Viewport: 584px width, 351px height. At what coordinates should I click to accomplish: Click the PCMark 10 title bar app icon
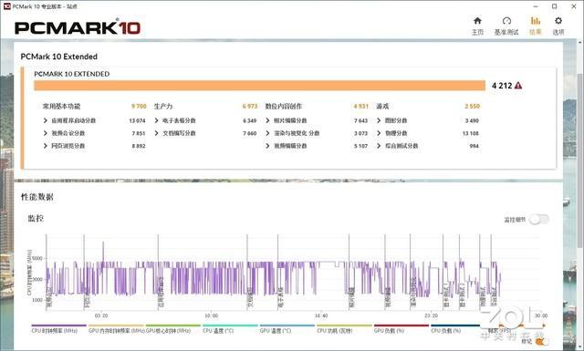coord(6,6)
